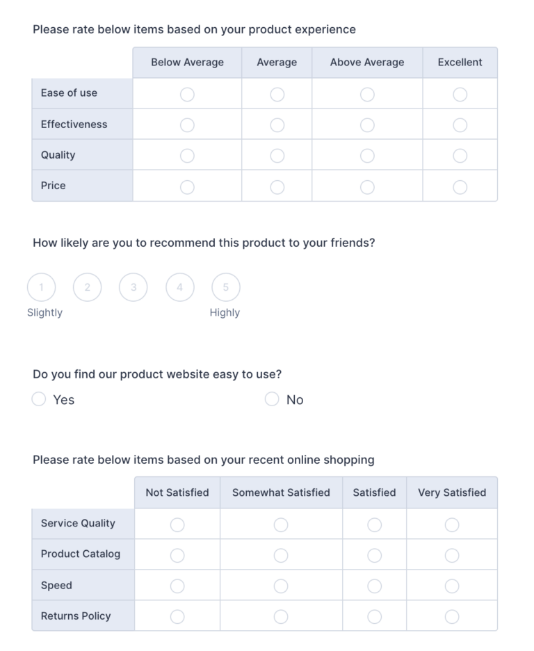Image resolution: width=534 pixels, height=651 pixels.
Task: Rate Quality as Excellent
Action: pos(460,155)
